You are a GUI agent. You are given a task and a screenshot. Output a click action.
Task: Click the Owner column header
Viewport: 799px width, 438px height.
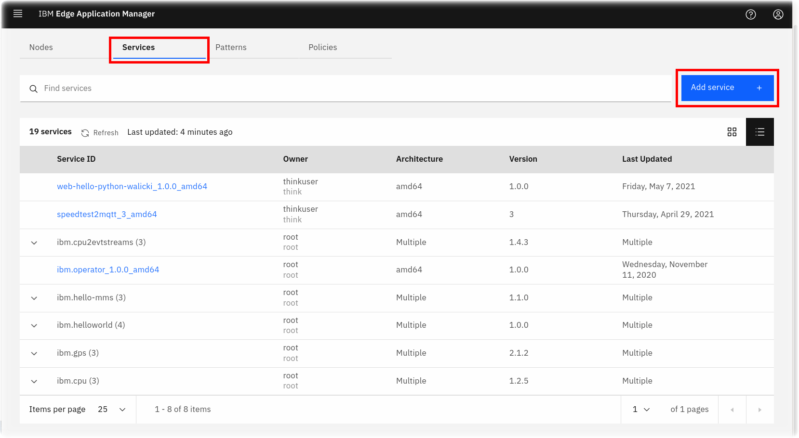295,159
